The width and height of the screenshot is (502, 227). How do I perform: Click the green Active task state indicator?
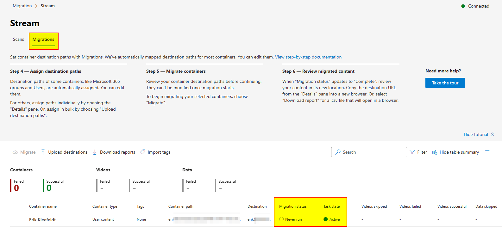pyautogui.click(x=325, y=219)
